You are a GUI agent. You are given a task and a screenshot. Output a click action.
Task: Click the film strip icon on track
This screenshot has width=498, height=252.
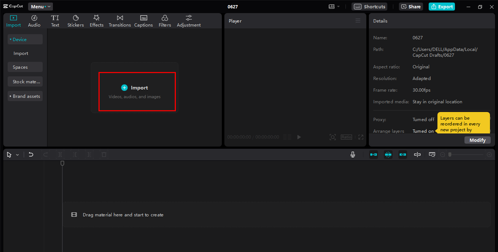[74, 215]
